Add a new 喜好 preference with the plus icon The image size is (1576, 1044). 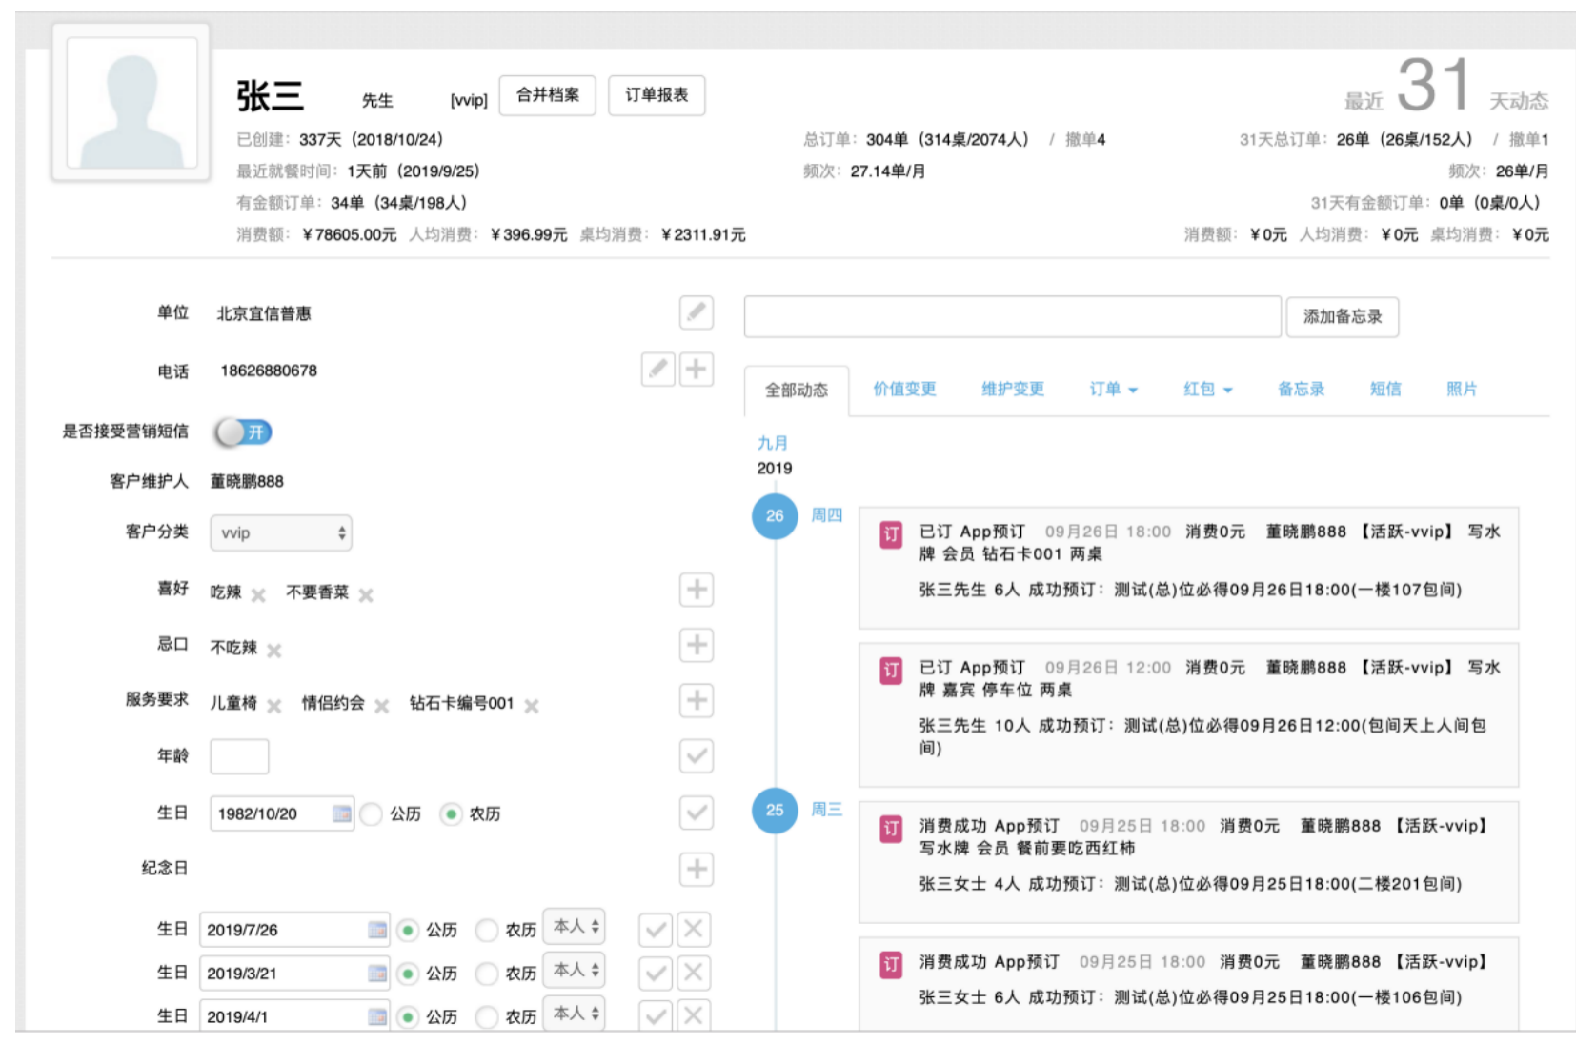click(x=696, y=590)
